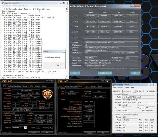This screenshot has width=158, height=137.
Task: Click the Tj. Max value in Core Temp
Action: click(x=130, y=117)
